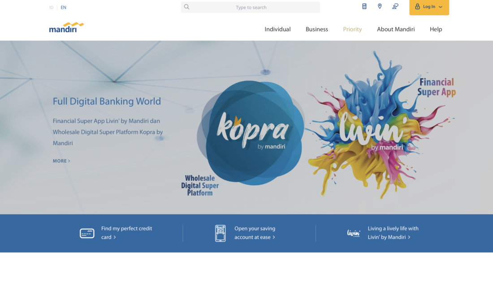
Task: Go to the Priority section
Action: tap(352, 30)
